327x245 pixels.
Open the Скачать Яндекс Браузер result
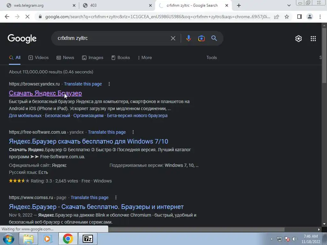[45, 93]
